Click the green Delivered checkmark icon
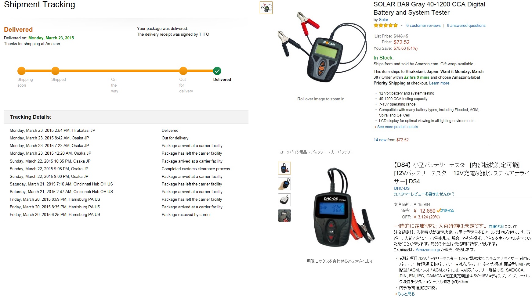Image resolution: width=532 pixels, height=302 pixels. 217,71
